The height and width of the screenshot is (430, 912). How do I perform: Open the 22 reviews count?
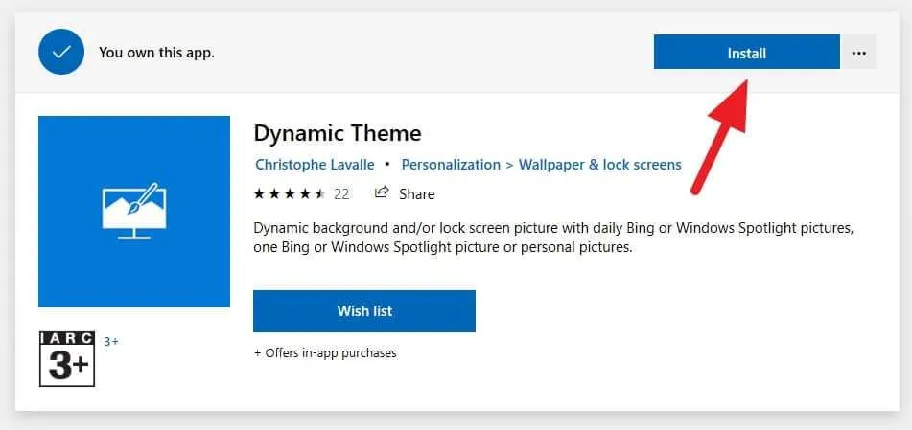click(x=341, y=194)
